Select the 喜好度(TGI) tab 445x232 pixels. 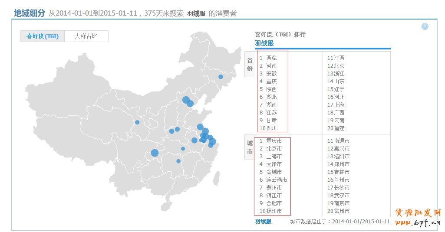(43, 36)
